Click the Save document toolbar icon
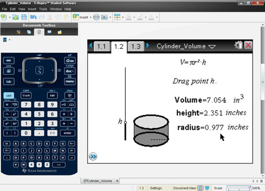265x191 pixels. [24, 17]
